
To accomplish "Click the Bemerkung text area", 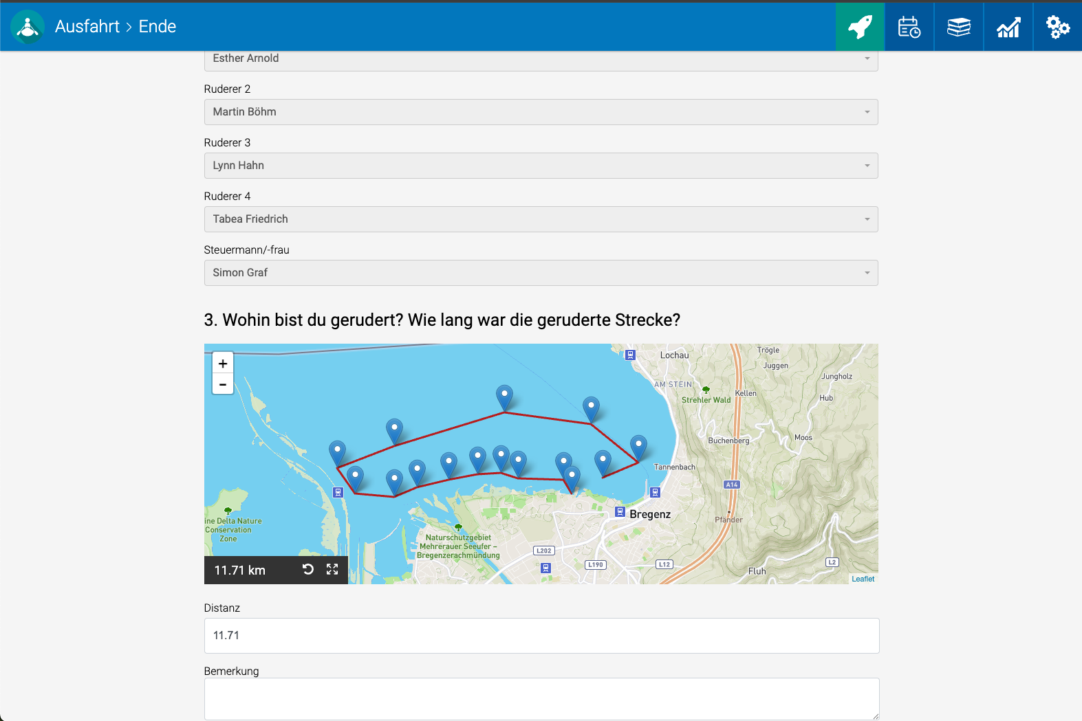I will click(541, 698).
